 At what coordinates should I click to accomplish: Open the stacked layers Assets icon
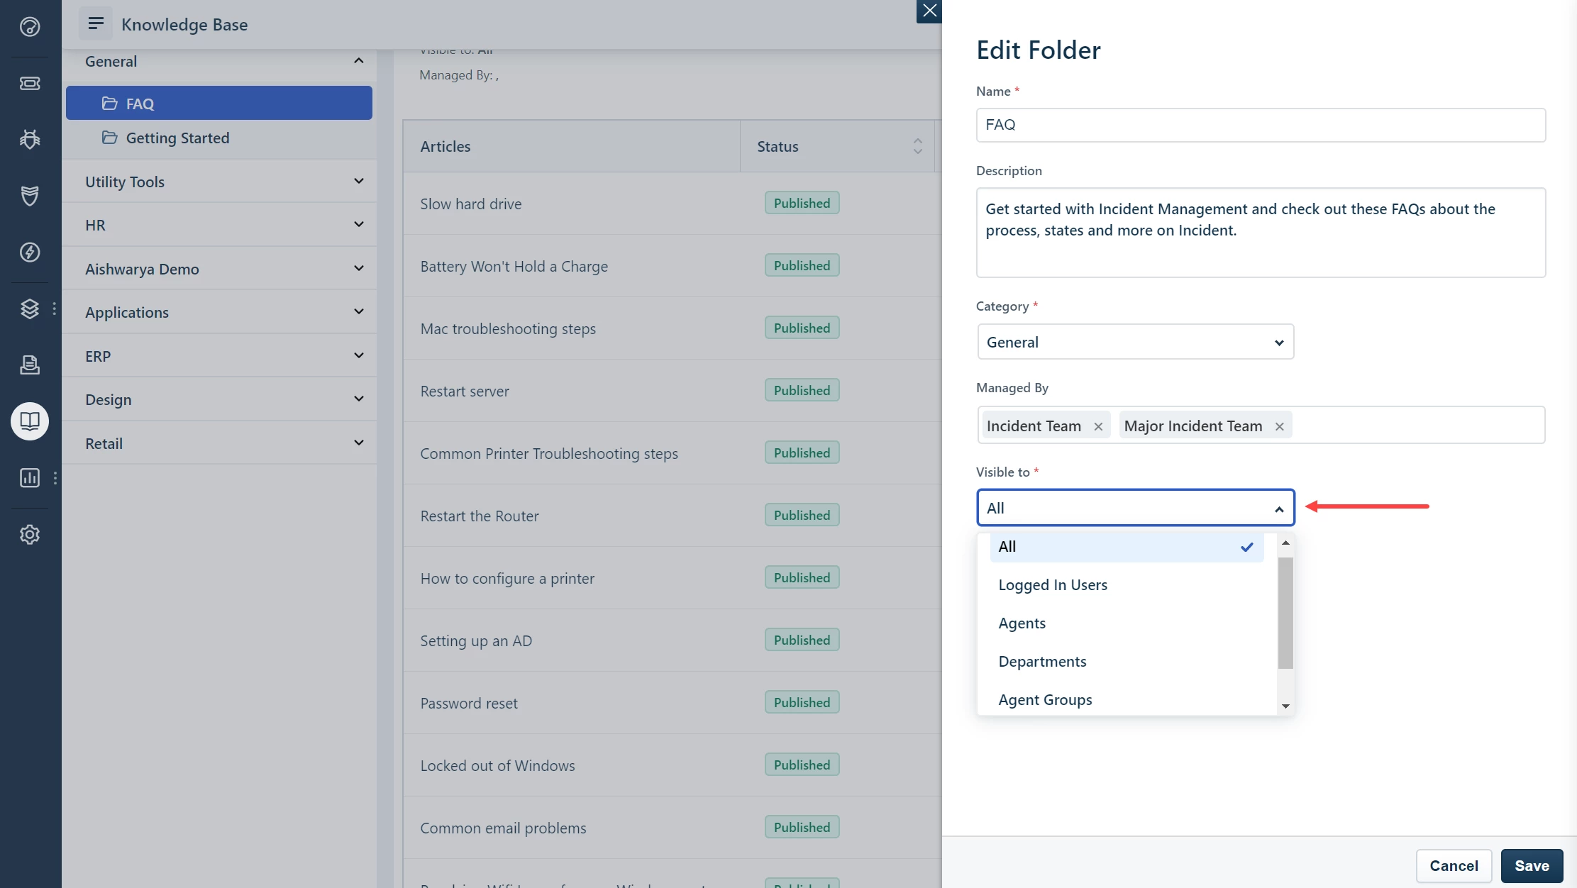(30, 309)
